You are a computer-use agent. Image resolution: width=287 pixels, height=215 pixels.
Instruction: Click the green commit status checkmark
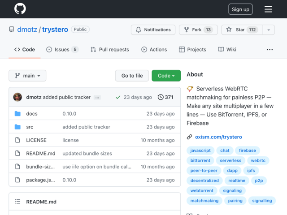(x=118, y=97)
